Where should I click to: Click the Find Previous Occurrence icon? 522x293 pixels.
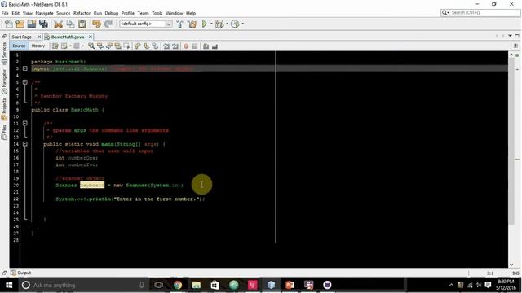pyautogui.click(x=100, y=46)
